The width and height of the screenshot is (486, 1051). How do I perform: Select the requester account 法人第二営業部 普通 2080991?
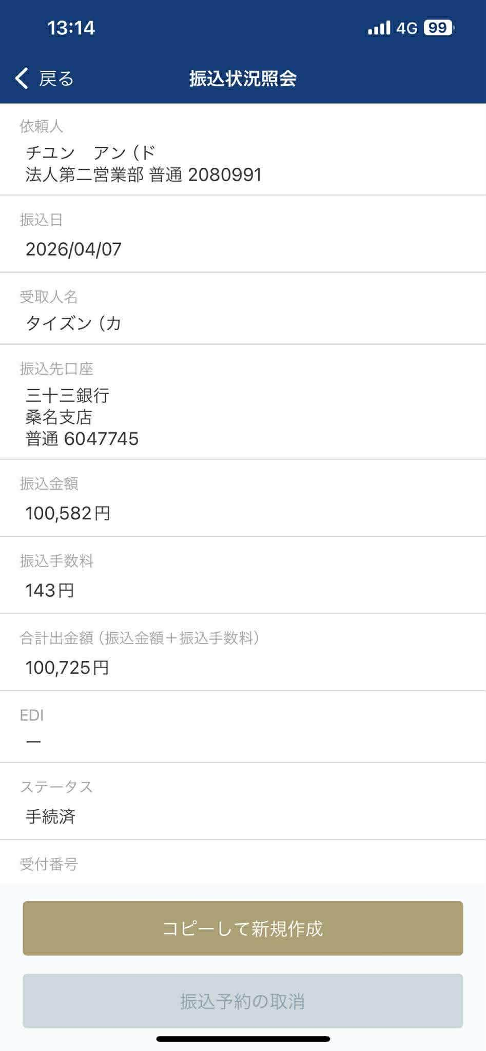tap(144, 175)
